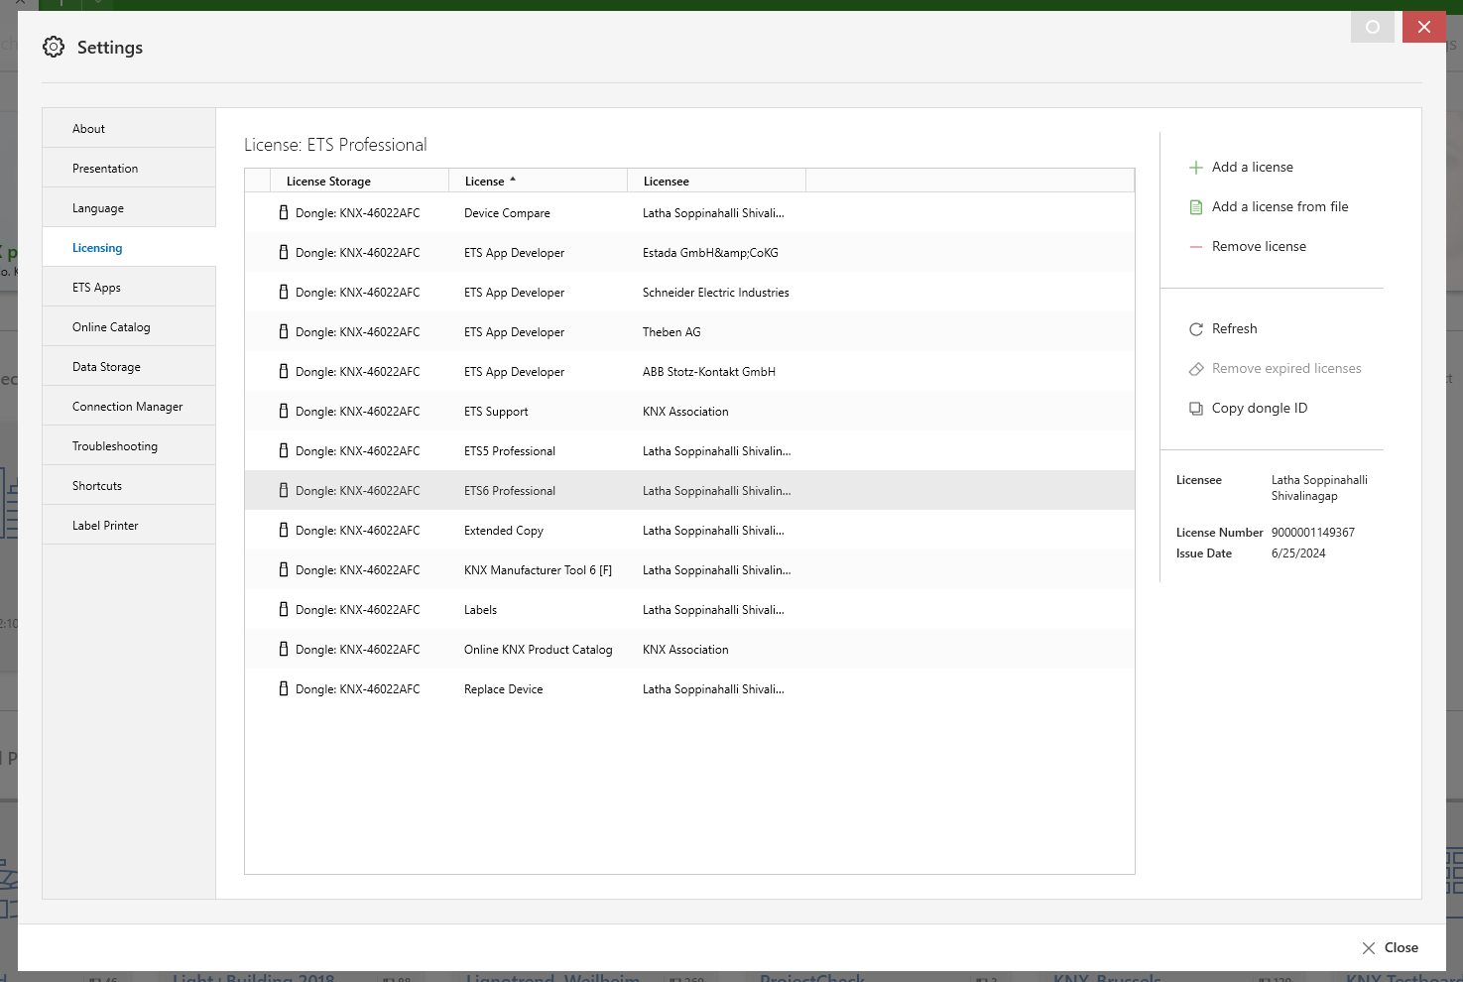The image size is (1463, 982).
Task: Switch to the Troubleshooting tab
Action: [x=129, y=445]
